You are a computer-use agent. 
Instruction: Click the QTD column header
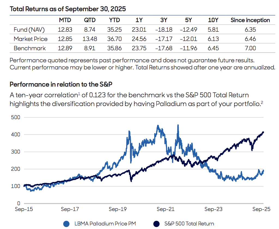(90, 20)
